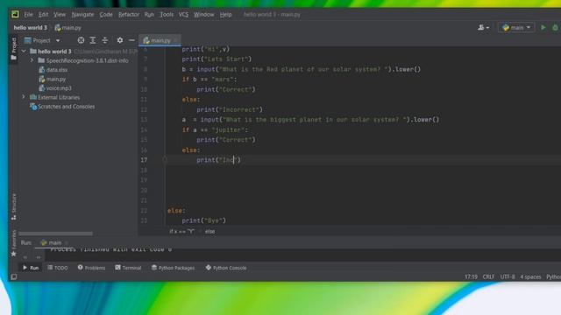Click line 17 in the gutter
Image resolution: width=561 pixels, height=315 pixels.
(x=144, y=160)
